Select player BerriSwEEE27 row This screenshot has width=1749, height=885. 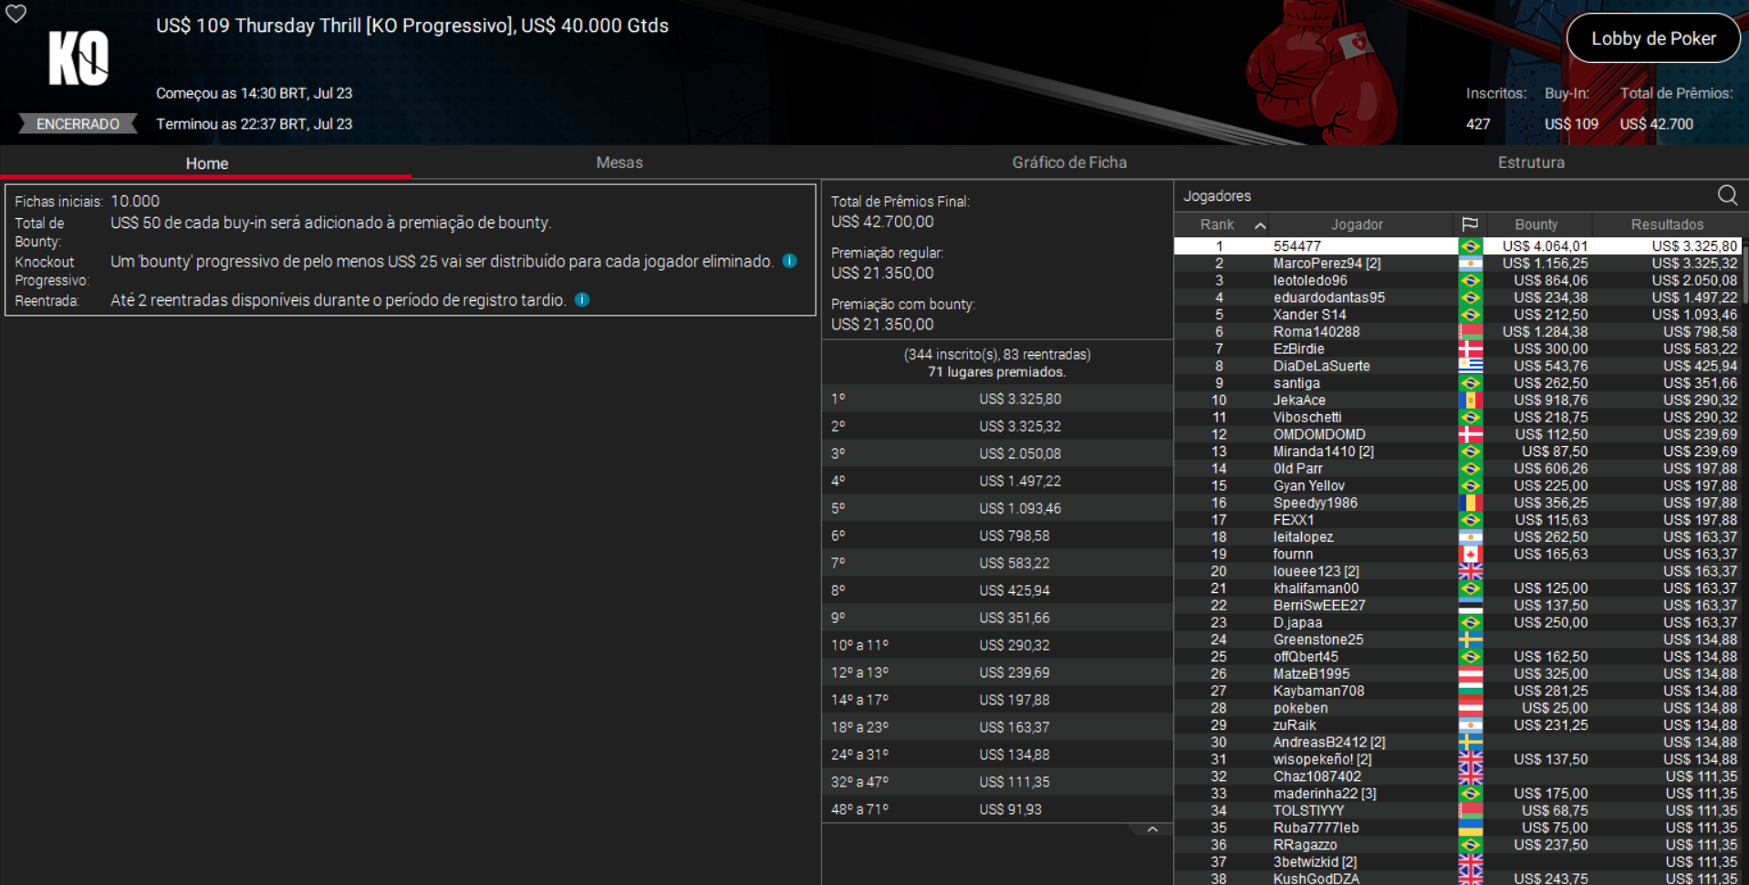tap(1457, 606)
